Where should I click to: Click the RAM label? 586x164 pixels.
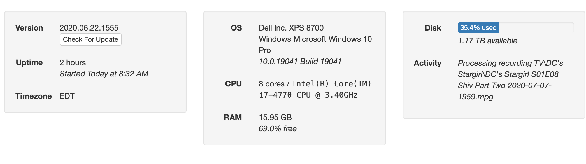pos(232,117)
